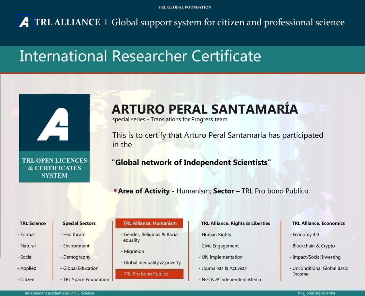Click the TRL Open Licences & Certificates System badge
Screen dimensions: 365x296
(54, 168)
